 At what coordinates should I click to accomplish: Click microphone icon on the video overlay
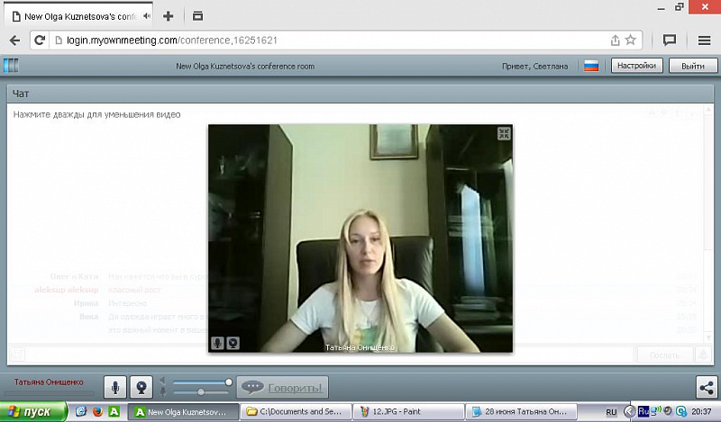(x=217, y=343)
